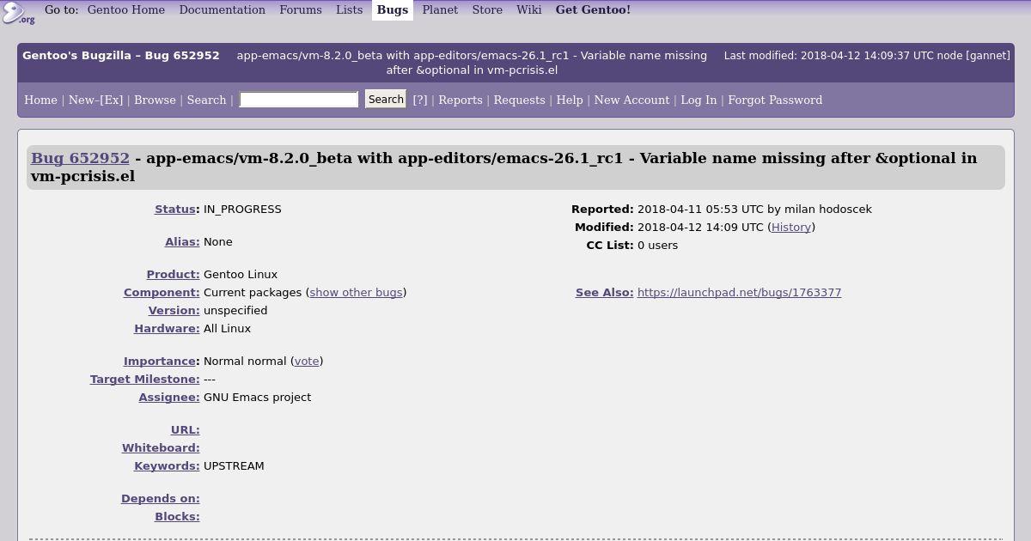Viewport: 1031px width, 541px height.
Task: Click the Gentoo logo icon
Action: point(17,12)
